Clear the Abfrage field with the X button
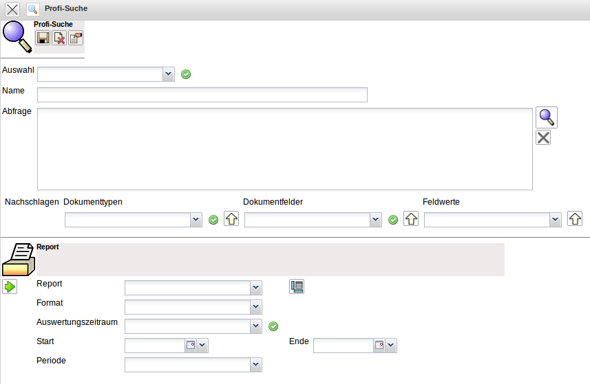 point(543,138)
